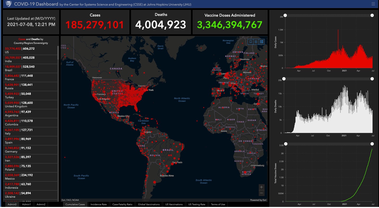The image size is (379, 208).
Task: Select the Ukraine row in country list
Action: pos(30,195)
